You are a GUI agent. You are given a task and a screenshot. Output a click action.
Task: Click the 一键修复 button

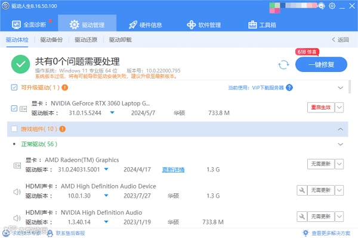321,64
